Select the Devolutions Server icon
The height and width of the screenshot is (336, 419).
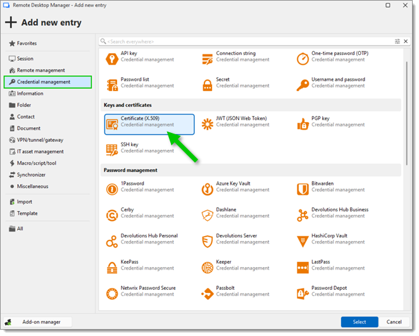(x=207, y=242)
